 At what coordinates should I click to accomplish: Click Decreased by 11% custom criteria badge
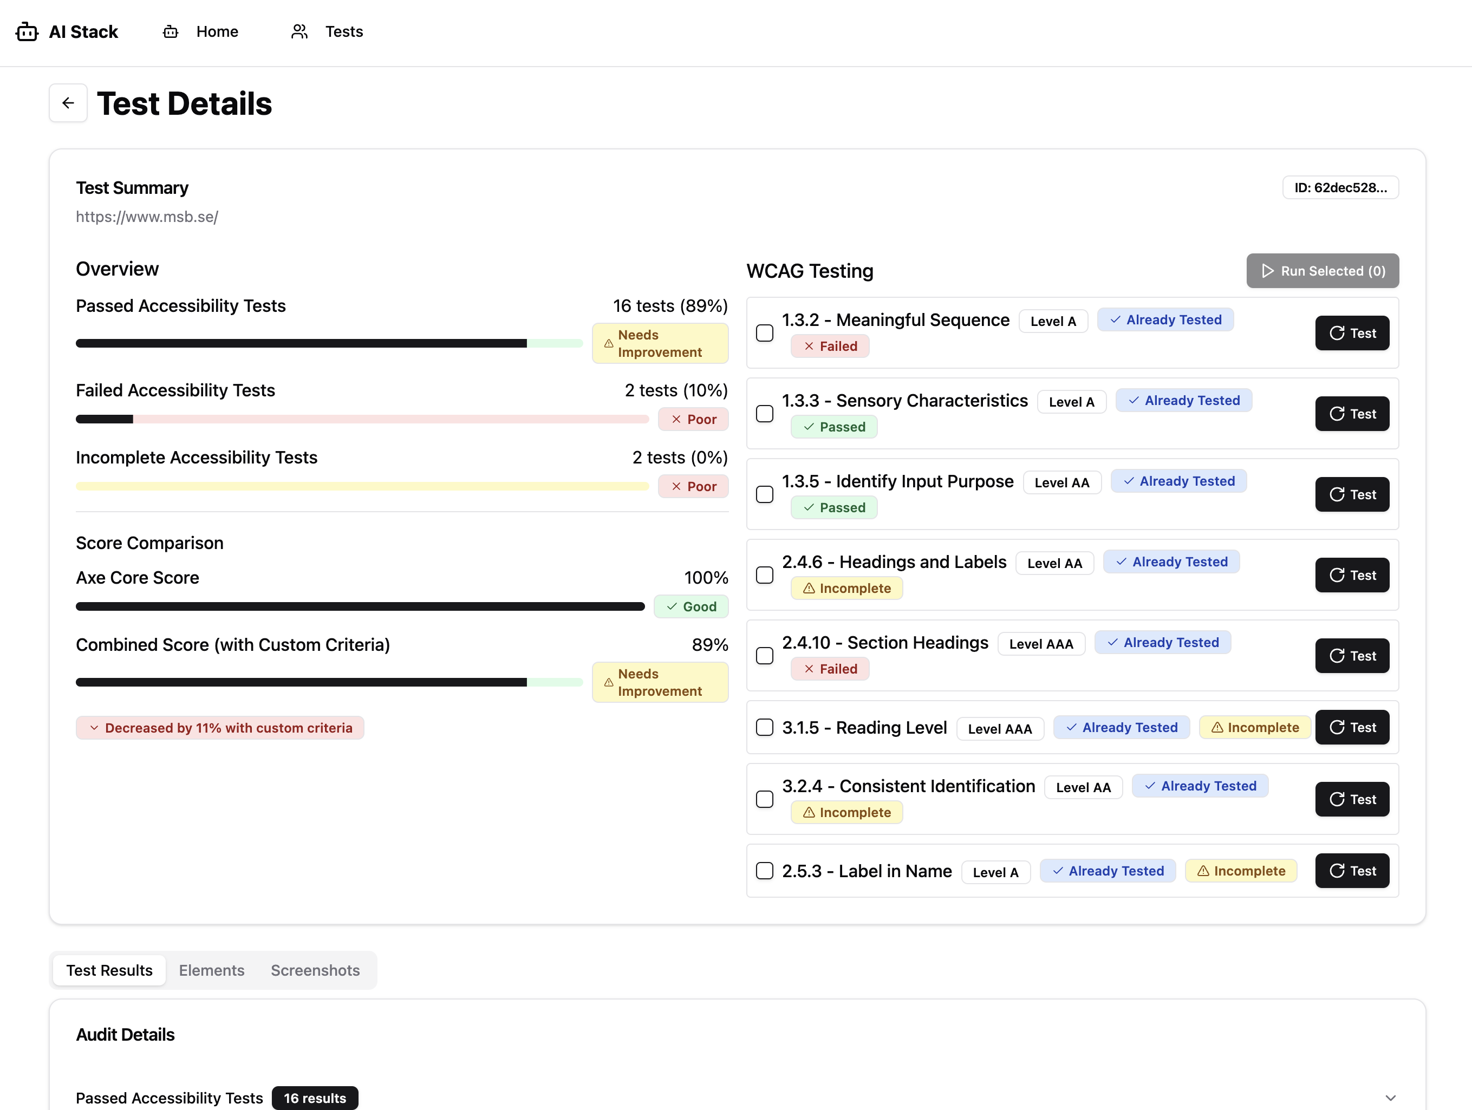(219, 727)
